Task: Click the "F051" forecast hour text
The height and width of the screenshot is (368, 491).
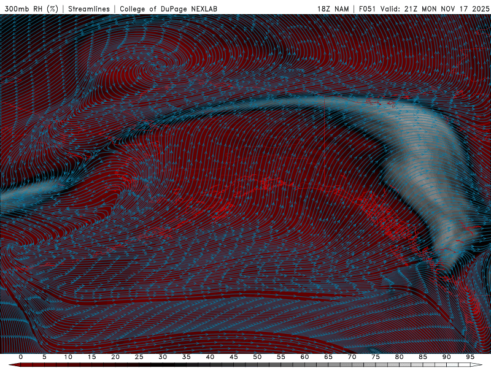Action: 367,9
